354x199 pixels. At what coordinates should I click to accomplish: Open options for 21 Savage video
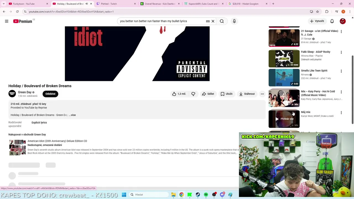(x=341, y=32)
